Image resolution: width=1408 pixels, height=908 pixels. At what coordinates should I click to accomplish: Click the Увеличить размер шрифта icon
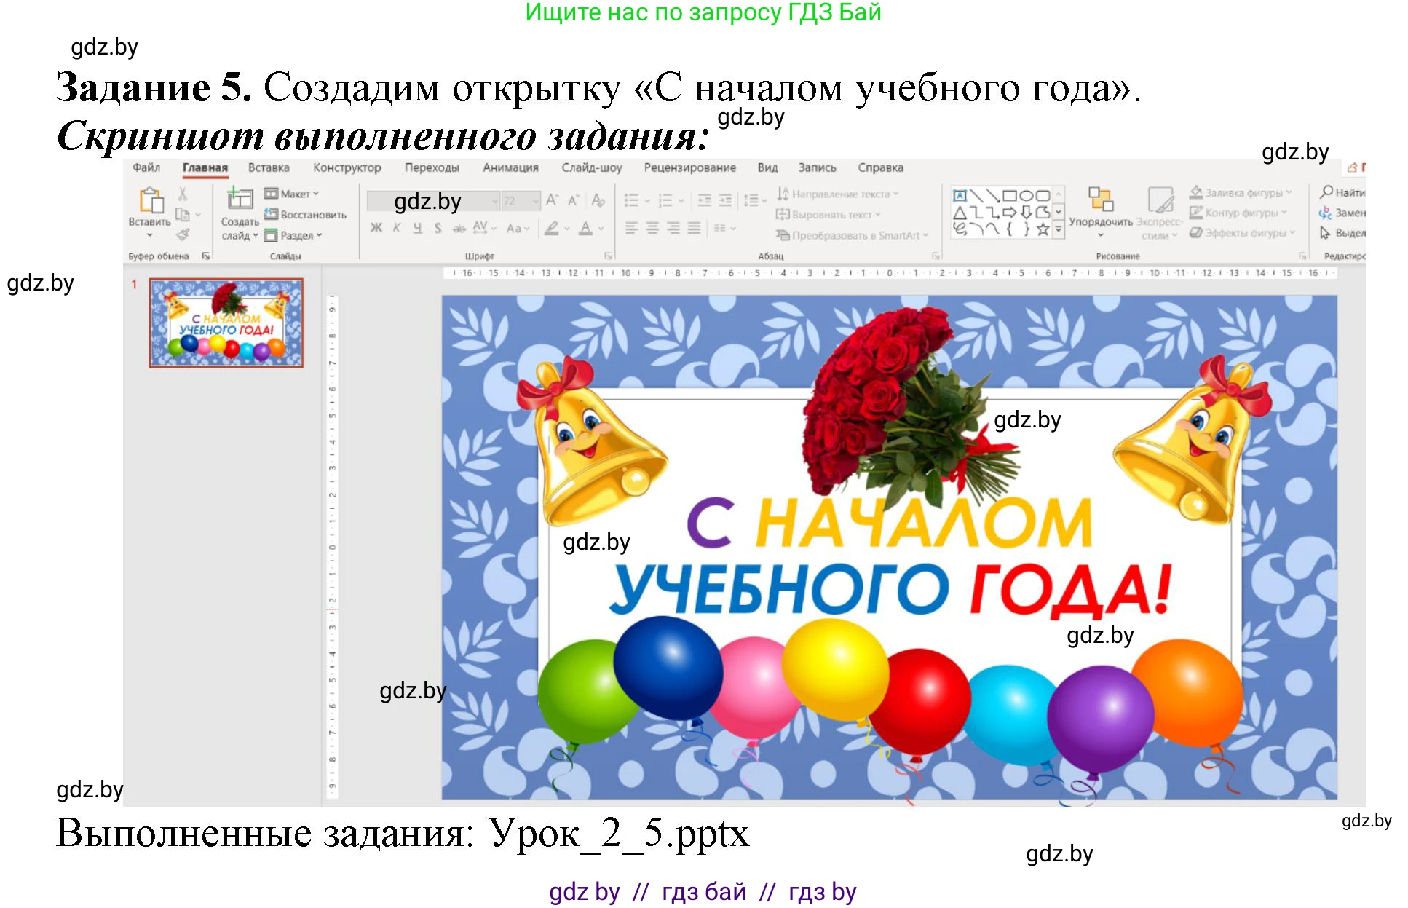[x=552, y=200]
